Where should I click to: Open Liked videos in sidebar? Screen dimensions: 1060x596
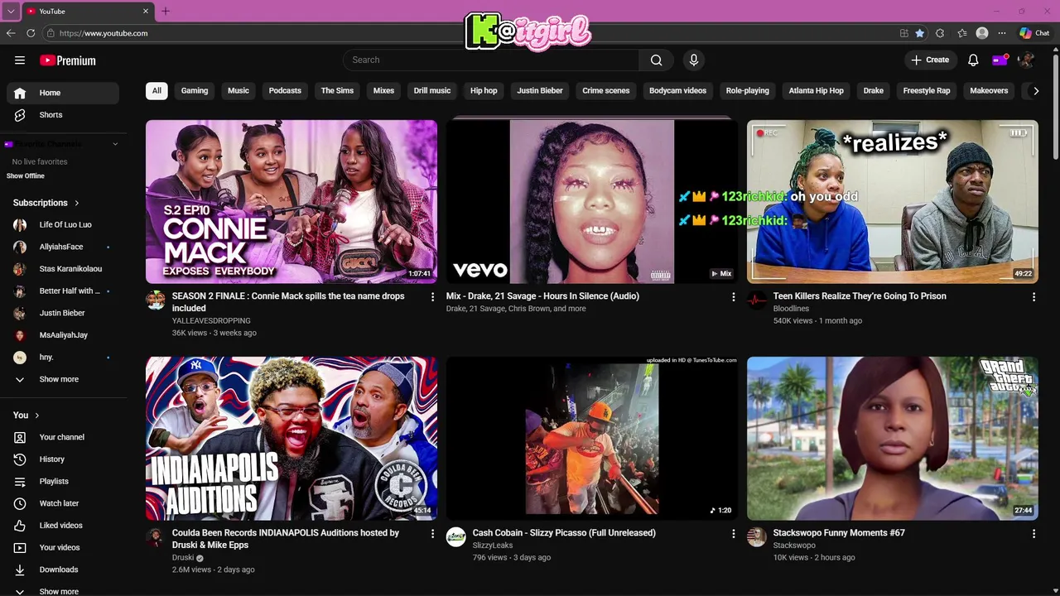pos(62,526)
